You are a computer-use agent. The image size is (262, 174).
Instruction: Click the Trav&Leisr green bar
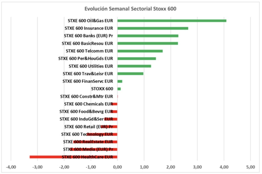[130, 74]
